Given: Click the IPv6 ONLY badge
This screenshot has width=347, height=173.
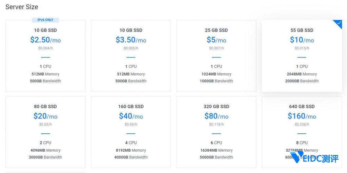Looking at the screenshot, I should [45, 20].
